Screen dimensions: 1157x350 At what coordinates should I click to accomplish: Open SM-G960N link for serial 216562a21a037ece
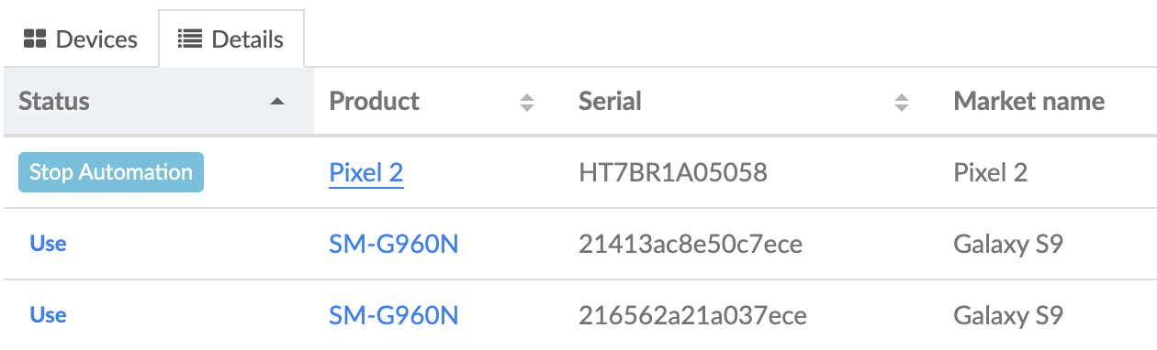pos(393,316)
